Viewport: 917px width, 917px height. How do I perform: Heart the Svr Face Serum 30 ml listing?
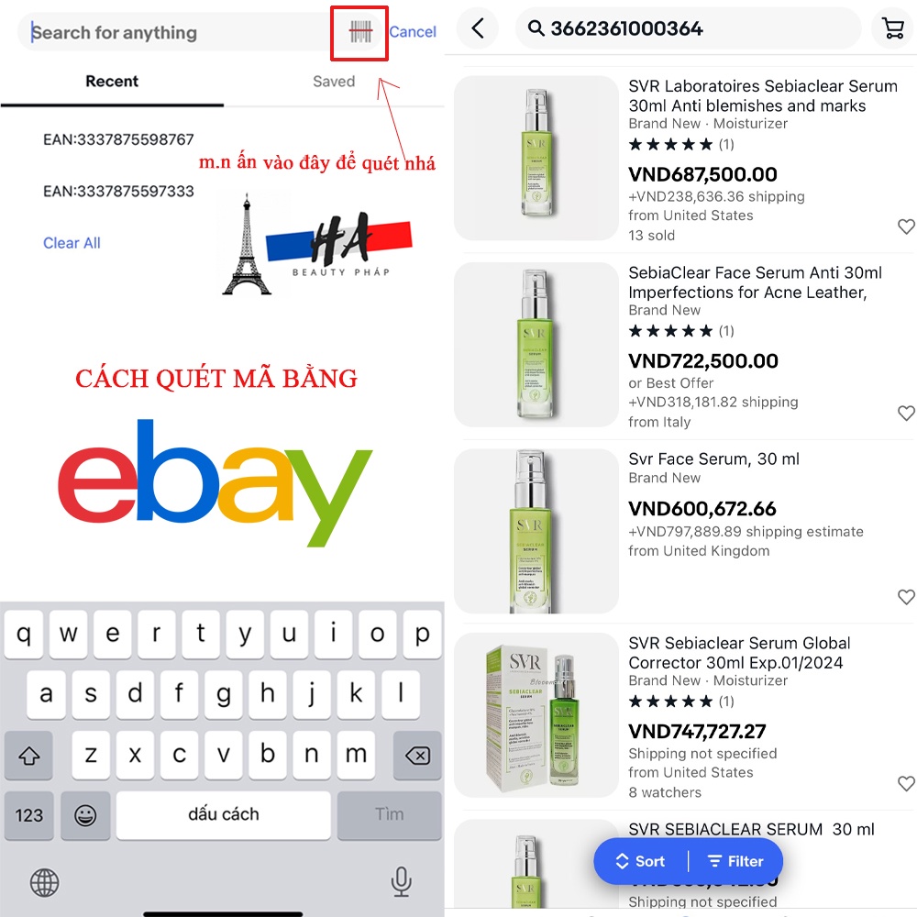[906, 597]
